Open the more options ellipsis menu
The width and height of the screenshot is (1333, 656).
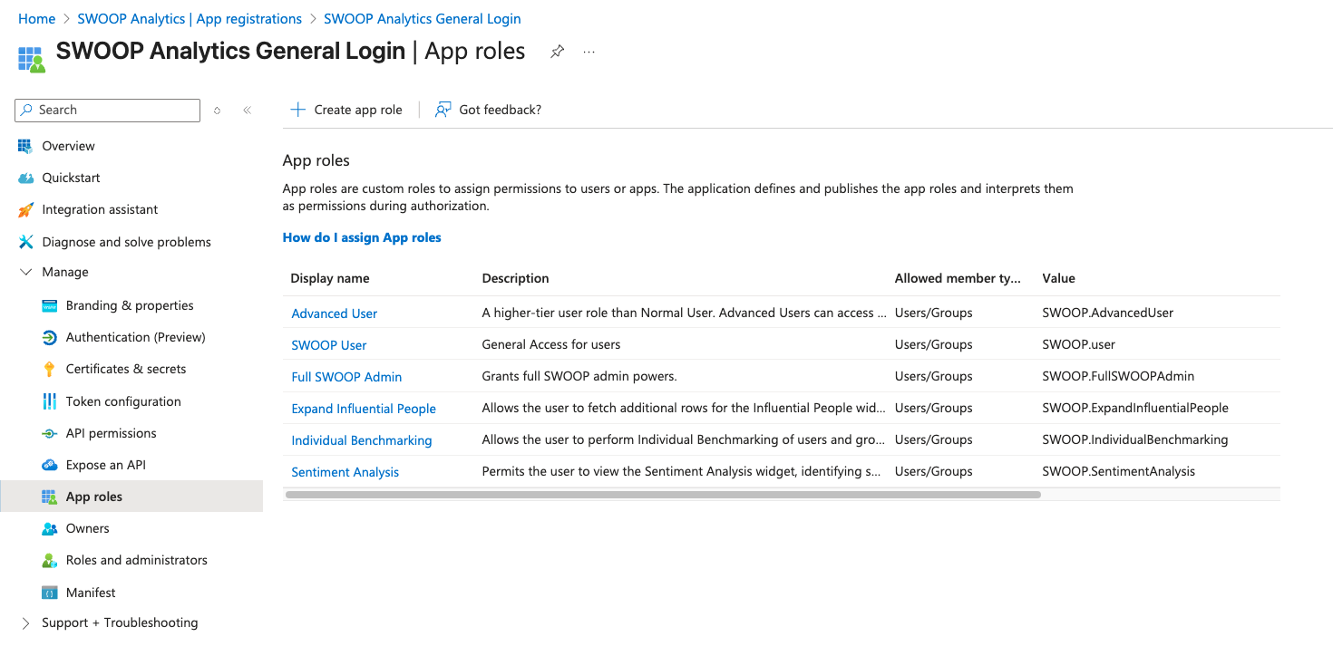[x=589, y=52]
